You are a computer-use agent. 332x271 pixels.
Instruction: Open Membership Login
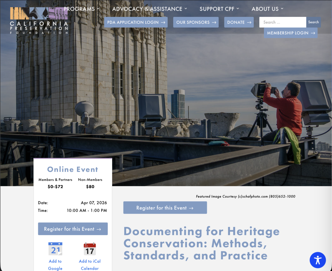(290, 32)
